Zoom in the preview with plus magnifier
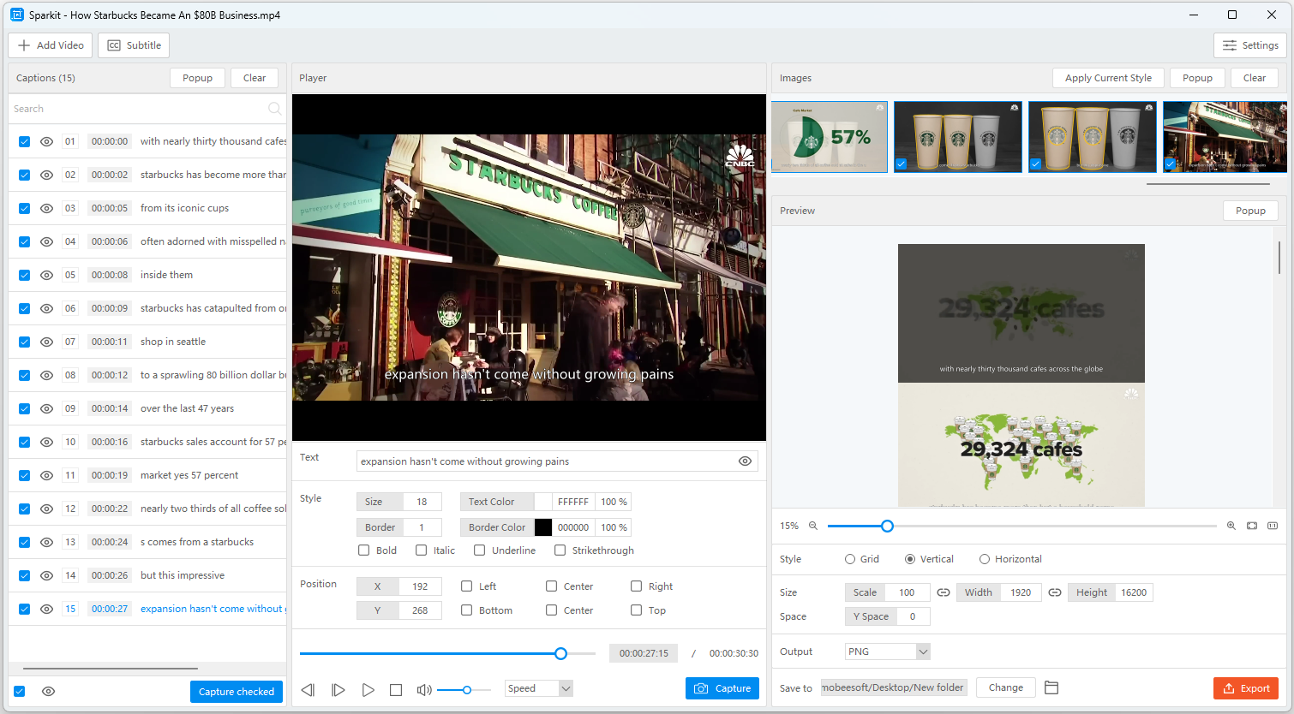Image resolution: width=1294 pixels, height=714 pixels. tap(1231, 526)
